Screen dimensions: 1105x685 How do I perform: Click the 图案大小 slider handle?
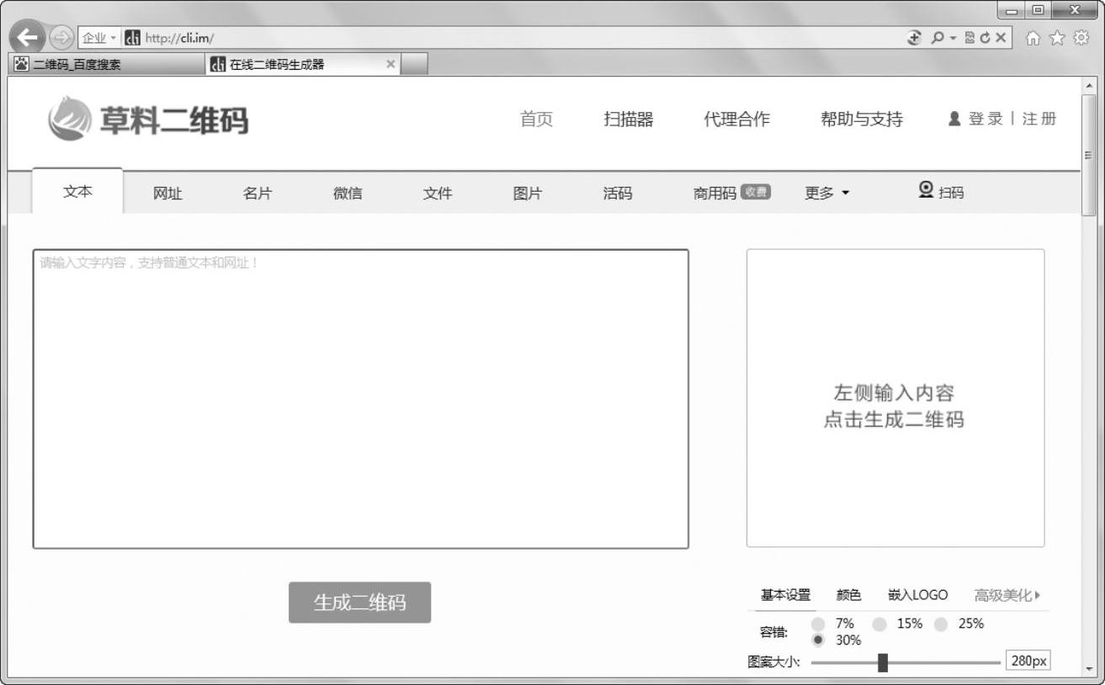[883, 662]
